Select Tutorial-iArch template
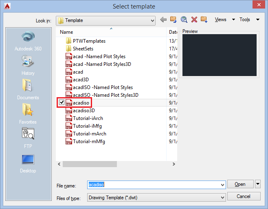268x209 pixels. 84,118
